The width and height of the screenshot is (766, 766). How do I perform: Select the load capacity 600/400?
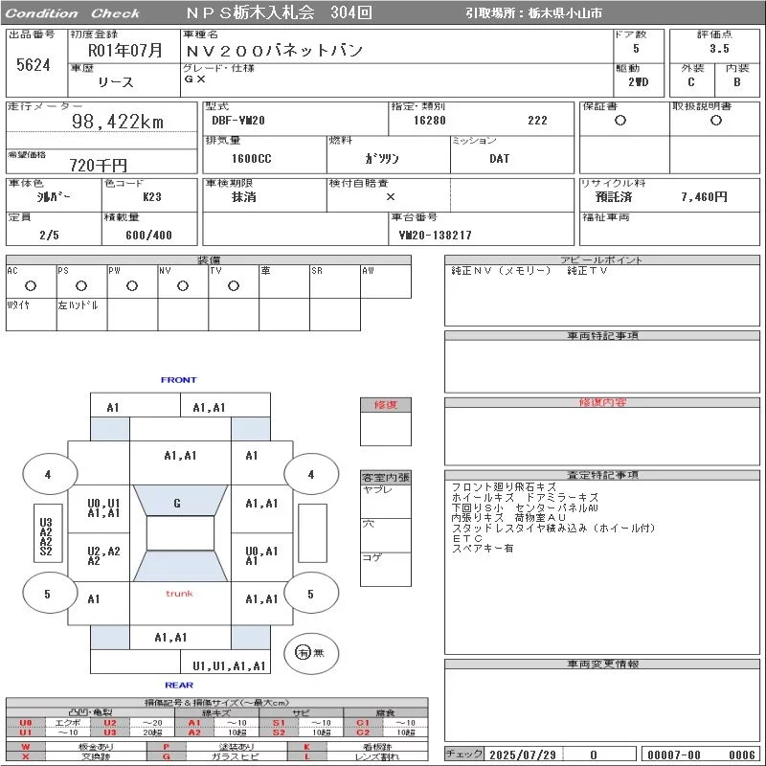[149, 236]
